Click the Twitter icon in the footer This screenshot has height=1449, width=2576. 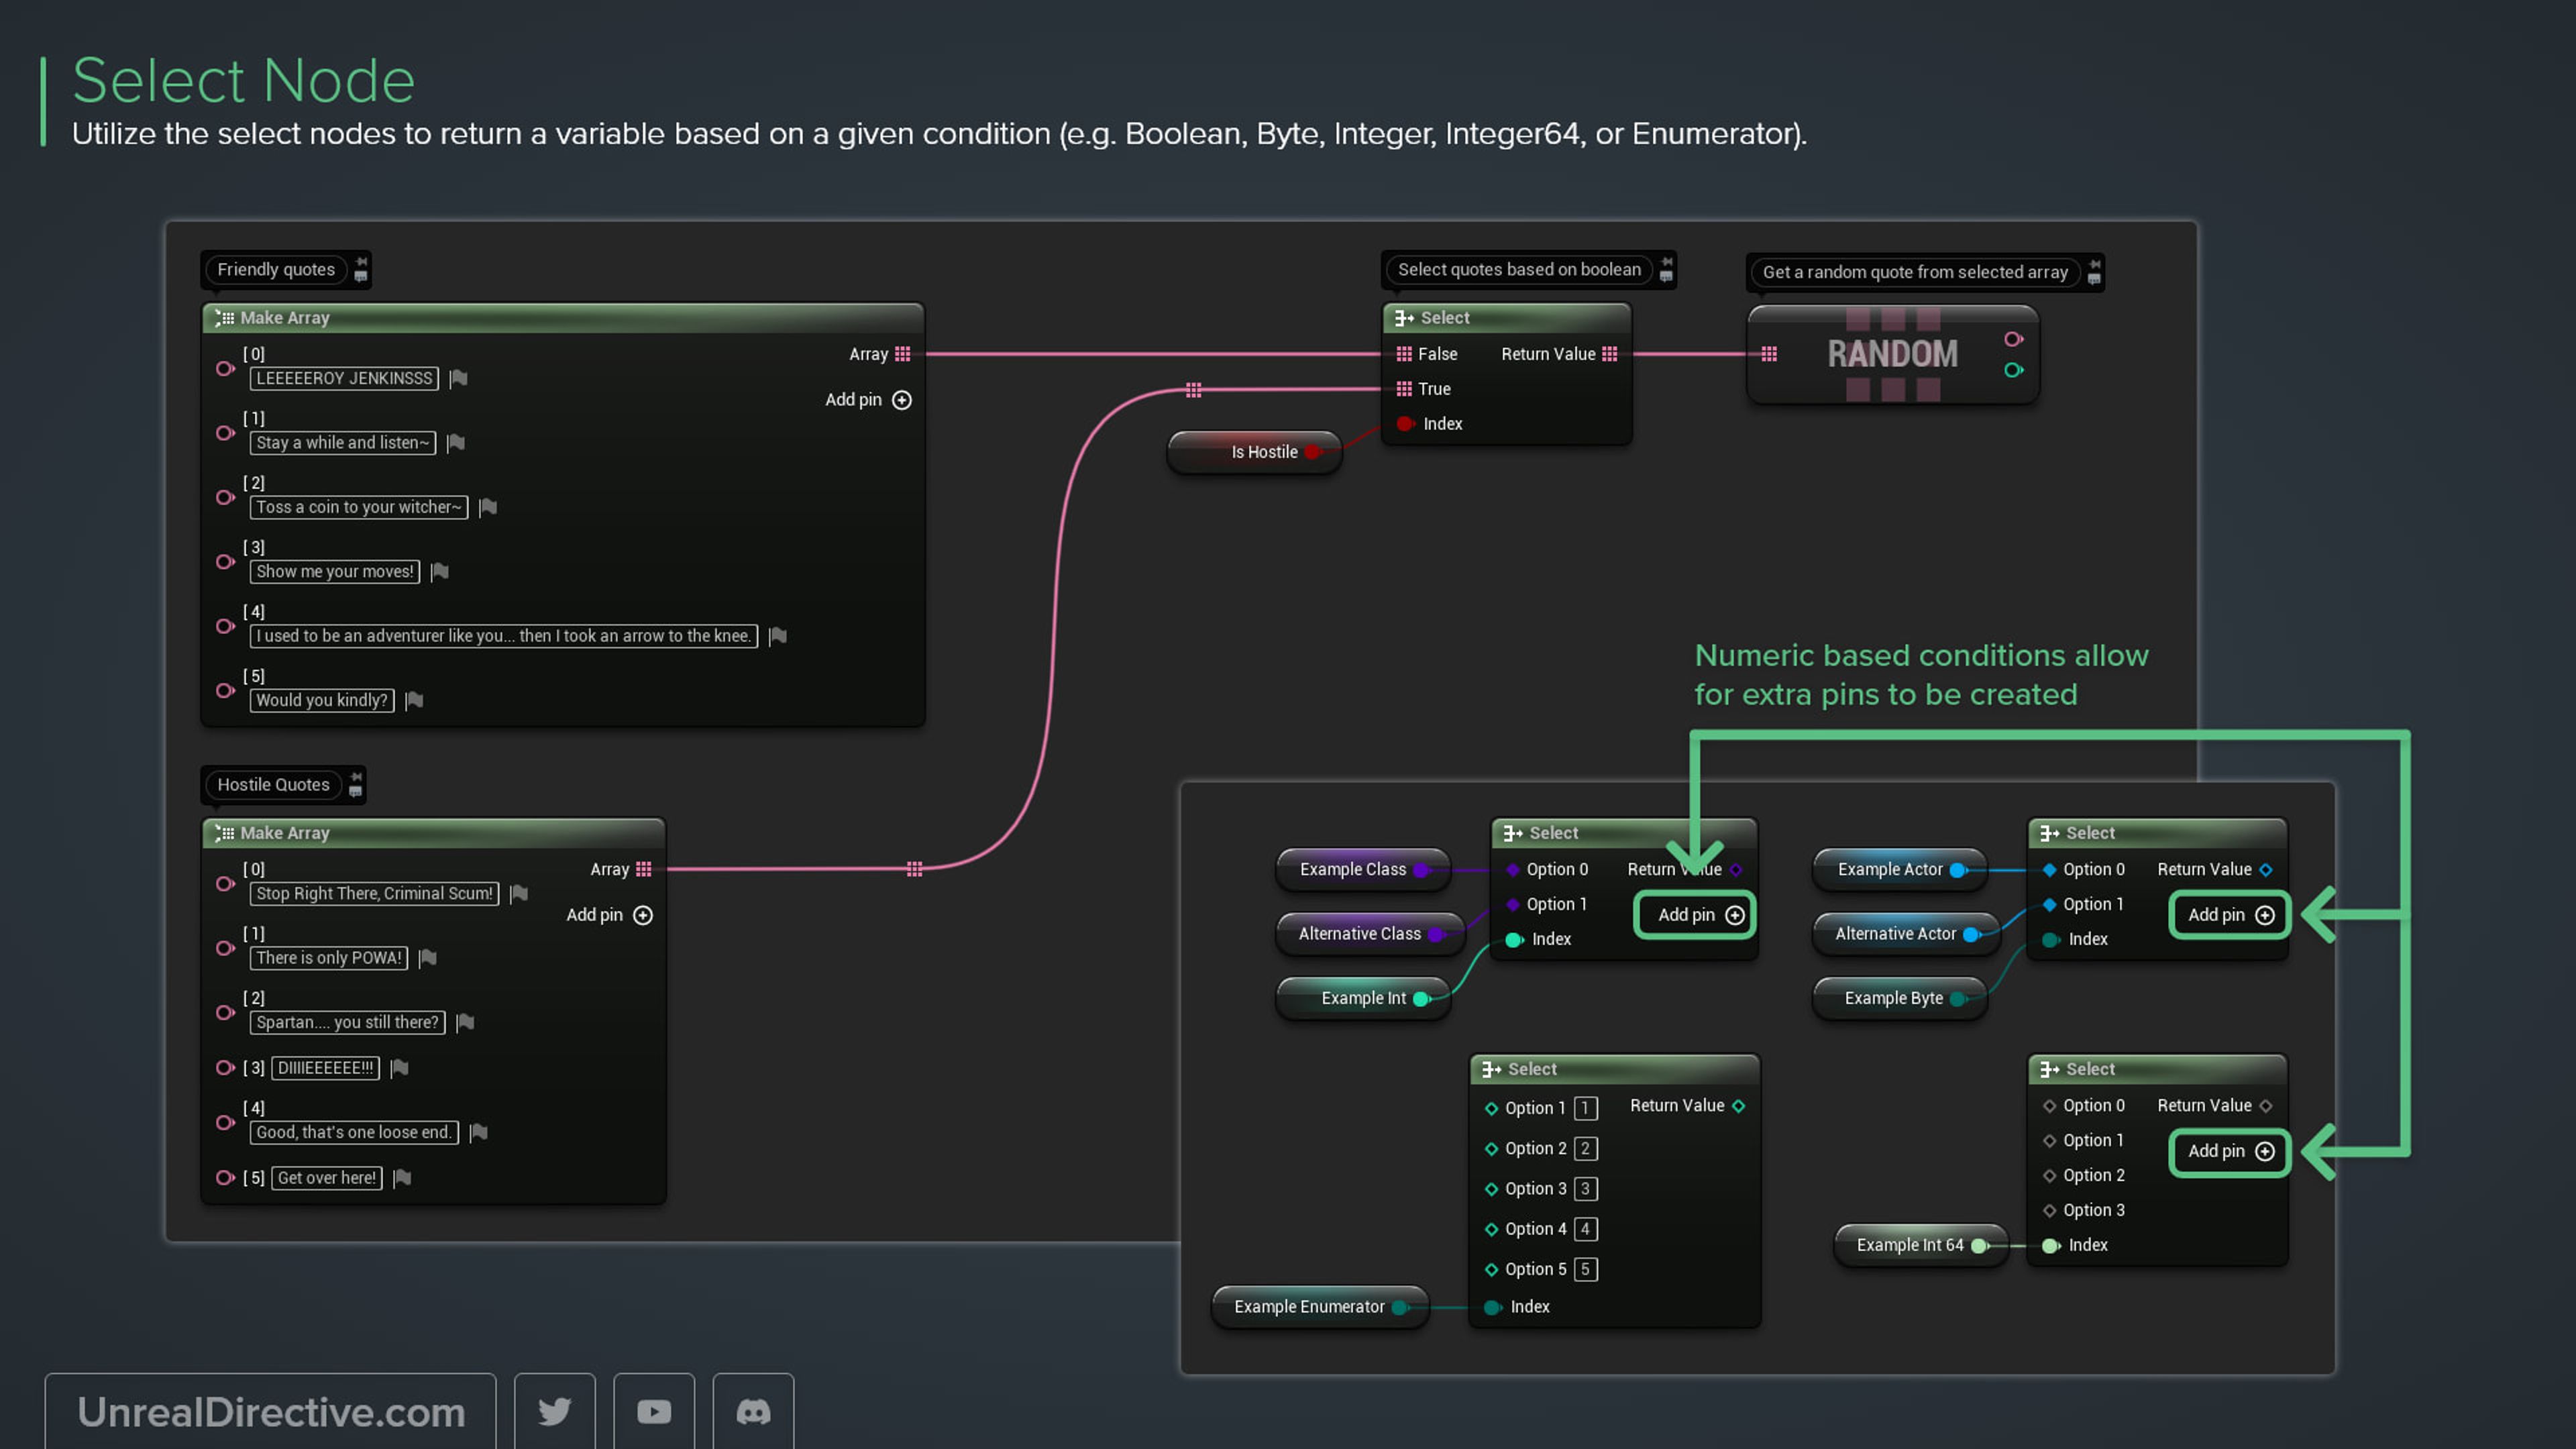(x=555, y=1411)
